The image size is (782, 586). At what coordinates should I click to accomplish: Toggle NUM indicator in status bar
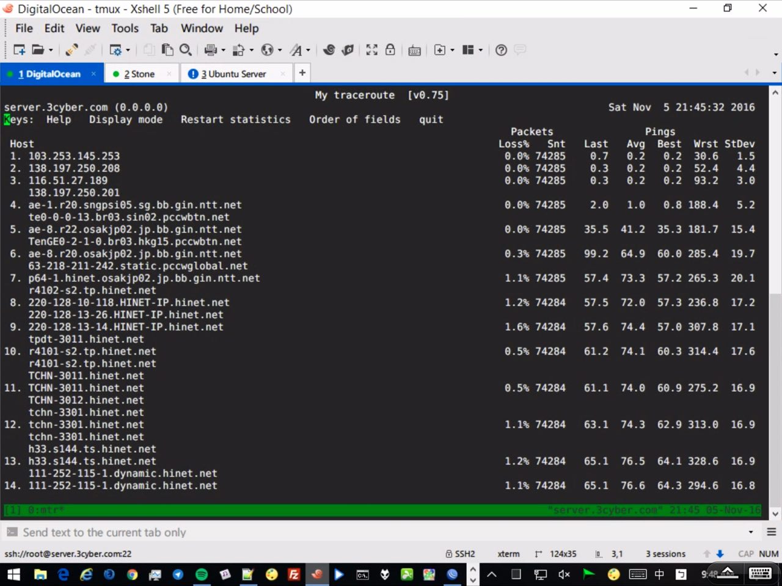pyautogui.click(x=769, y=554)
